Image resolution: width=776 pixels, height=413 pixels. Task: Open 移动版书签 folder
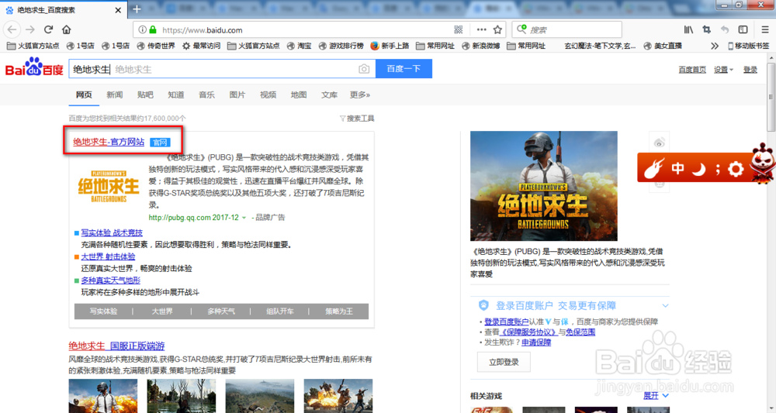pos(748,46)
